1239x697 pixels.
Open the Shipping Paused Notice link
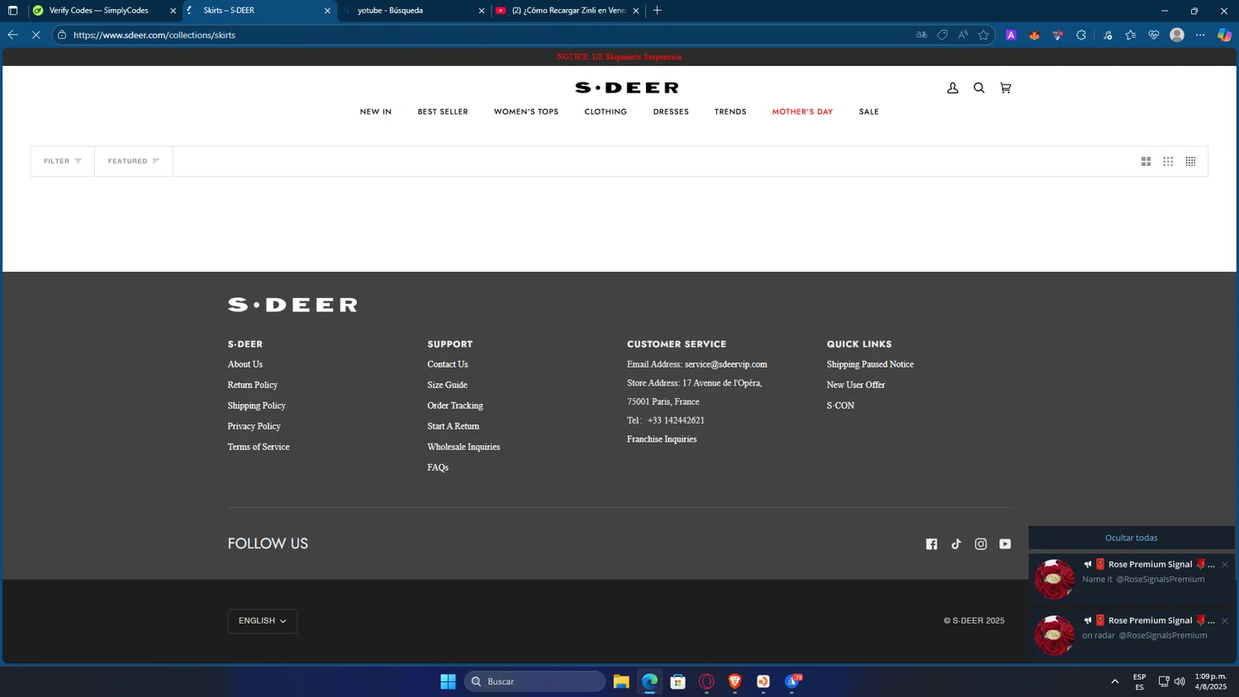[870, 364]
